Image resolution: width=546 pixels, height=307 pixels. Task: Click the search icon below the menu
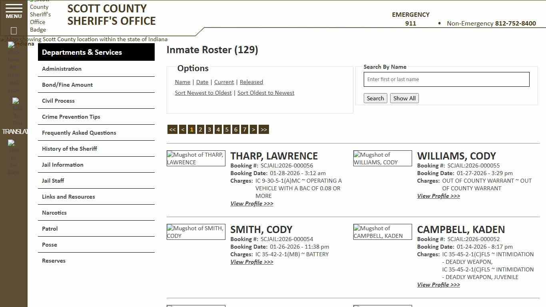[x=13, y=30]
